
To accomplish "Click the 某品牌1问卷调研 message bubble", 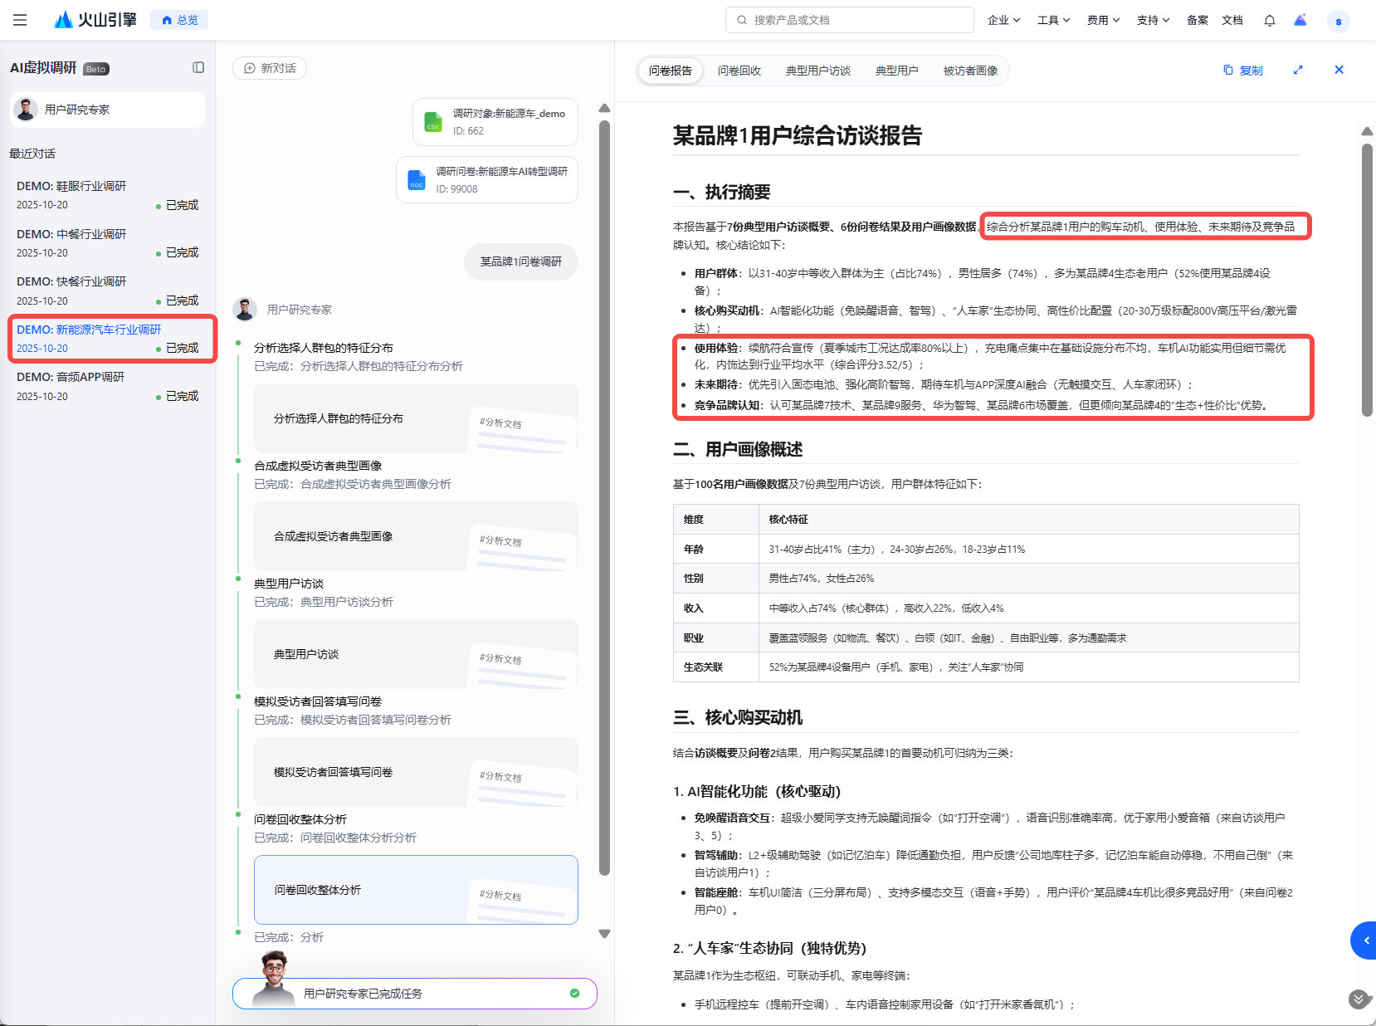I will (521, 261).
